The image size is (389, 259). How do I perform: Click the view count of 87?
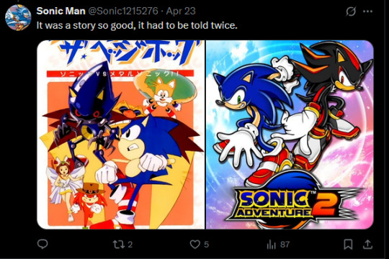click(285, 245)
